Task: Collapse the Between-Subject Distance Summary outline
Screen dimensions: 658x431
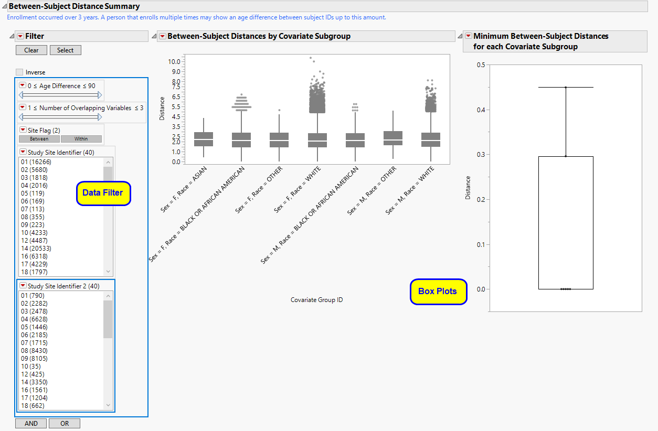Action: pyautogui.click(x=5, y=7)
